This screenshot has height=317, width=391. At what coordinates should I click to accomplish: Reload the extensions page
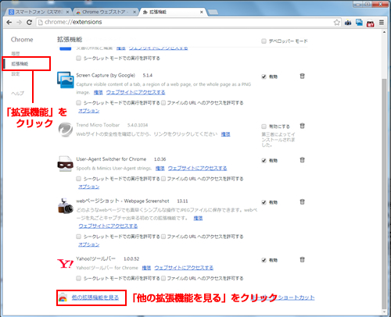click(x=29, y=23)
